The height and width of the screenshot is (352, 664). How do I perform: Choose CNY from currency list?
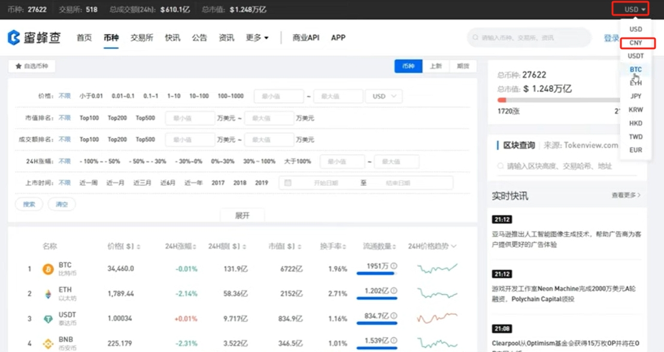point(637,42)
